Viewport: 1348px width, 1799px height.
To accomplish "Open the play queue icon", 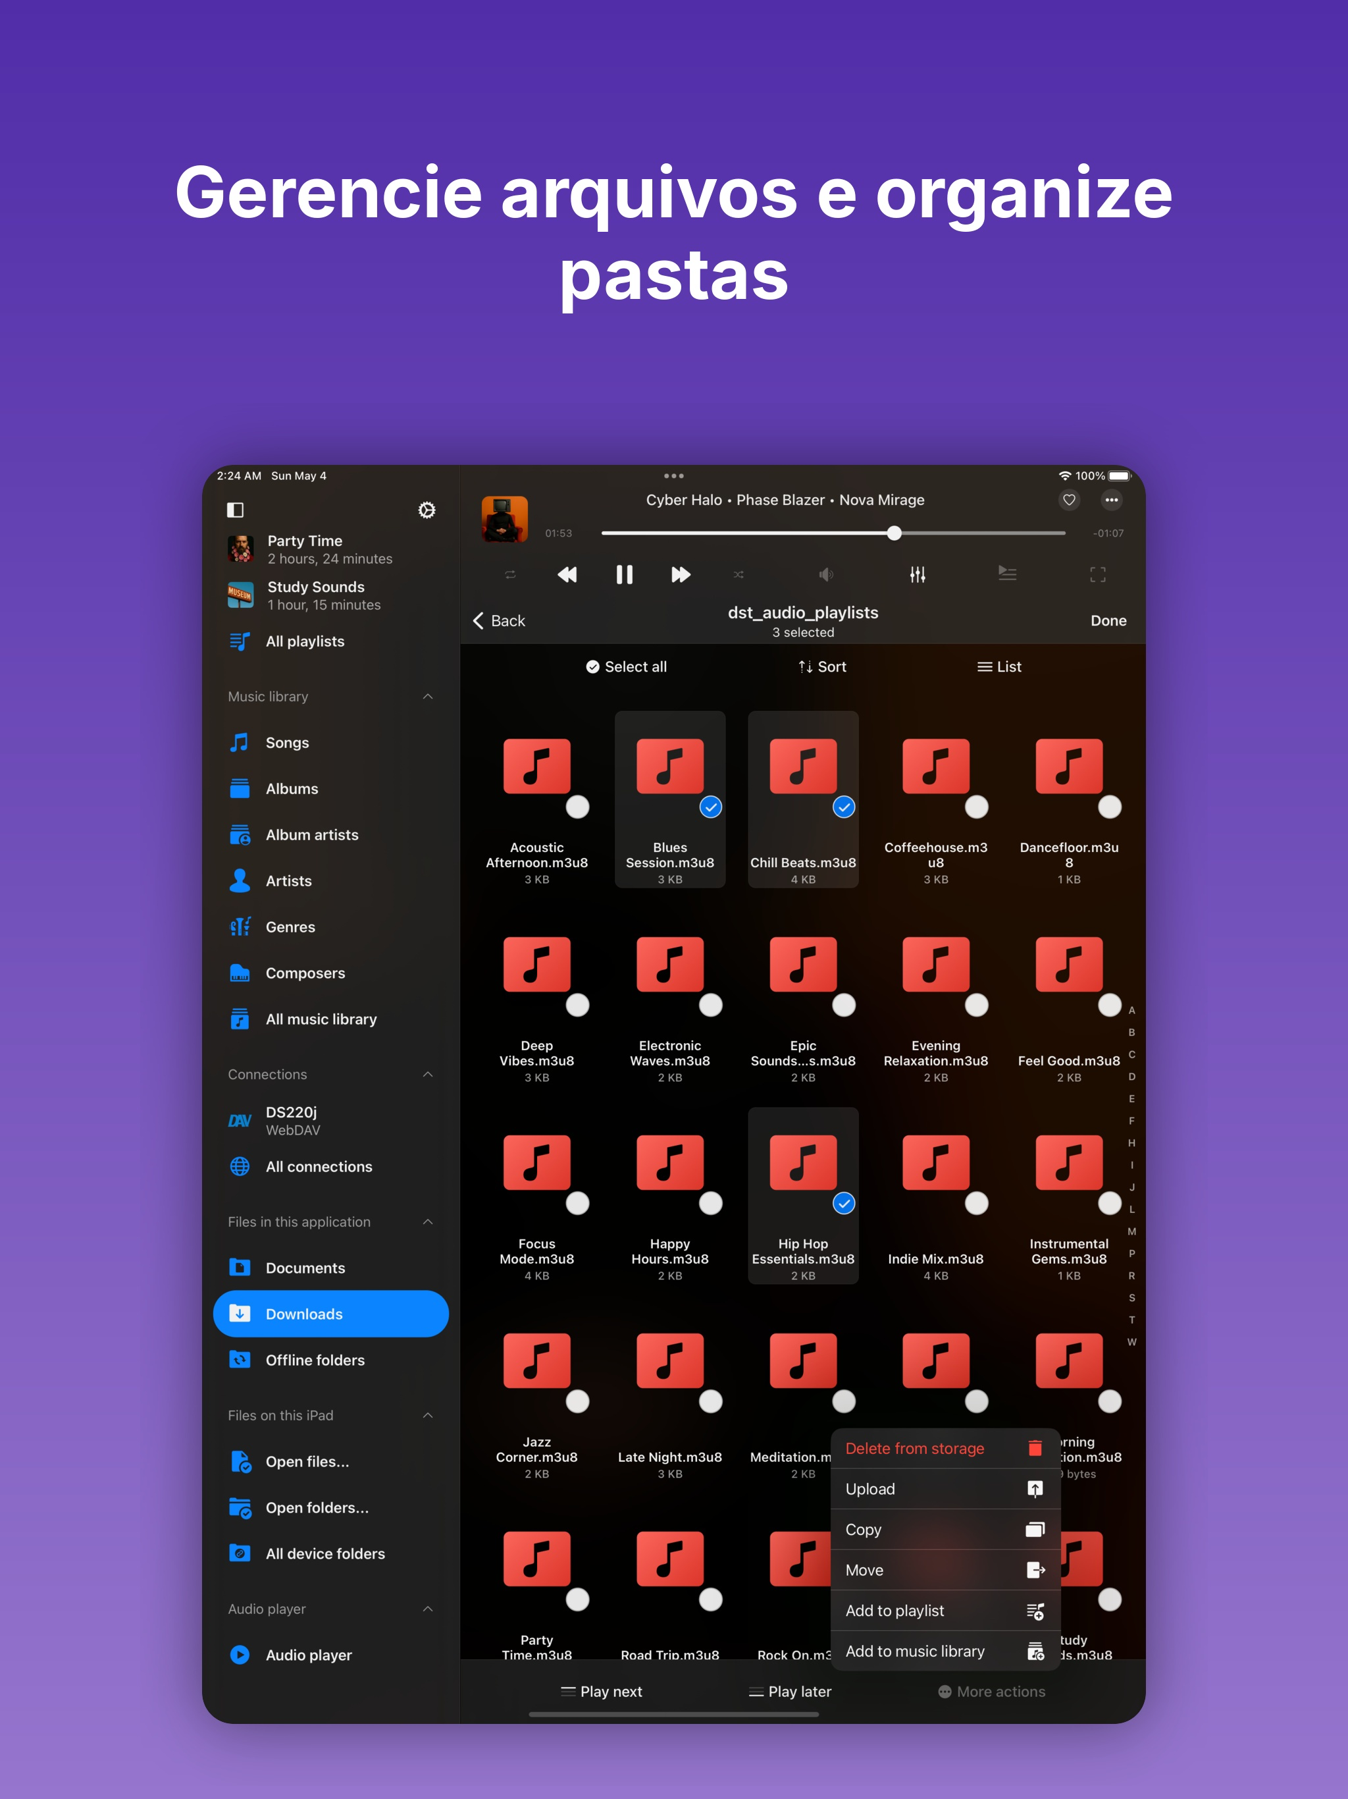I will (1007, 574).
